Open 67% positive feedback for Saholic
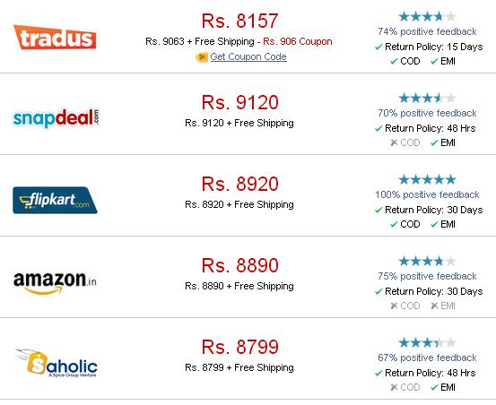 coord(427,358)
